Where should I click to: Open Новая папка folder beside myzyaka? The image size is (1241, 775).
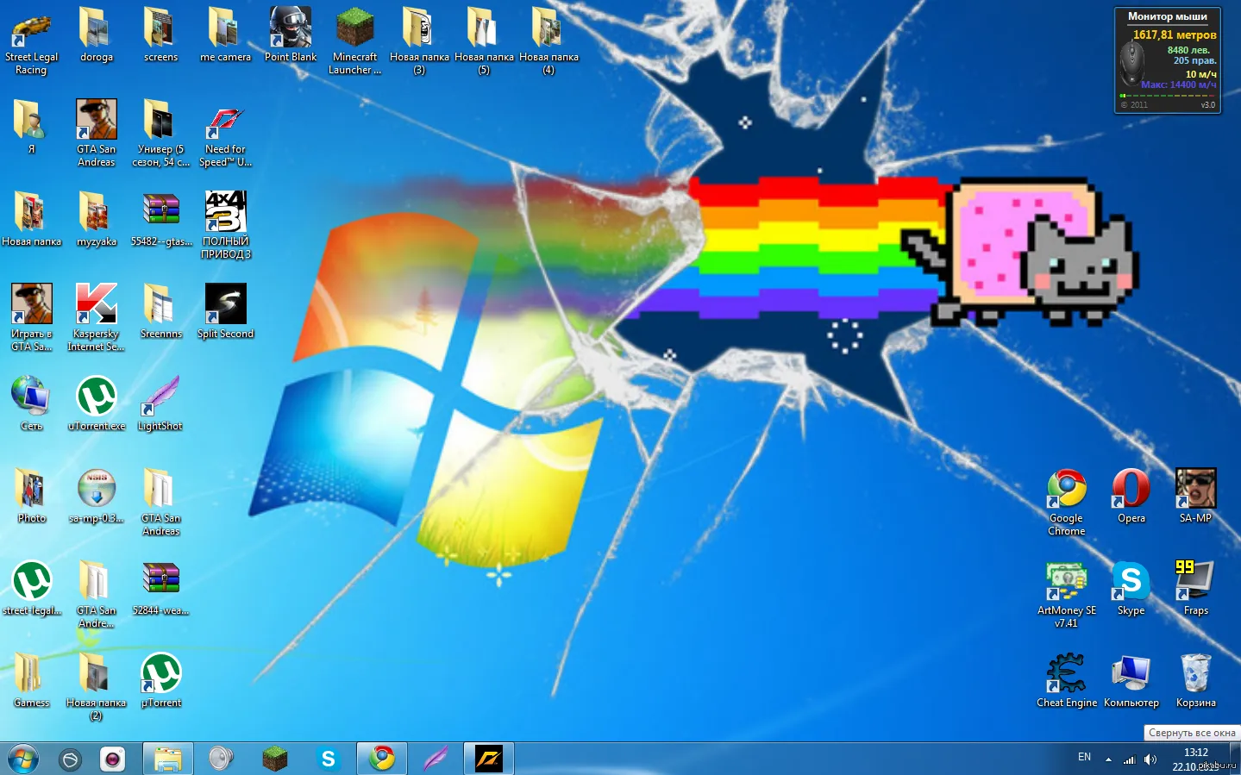[31, 219]
